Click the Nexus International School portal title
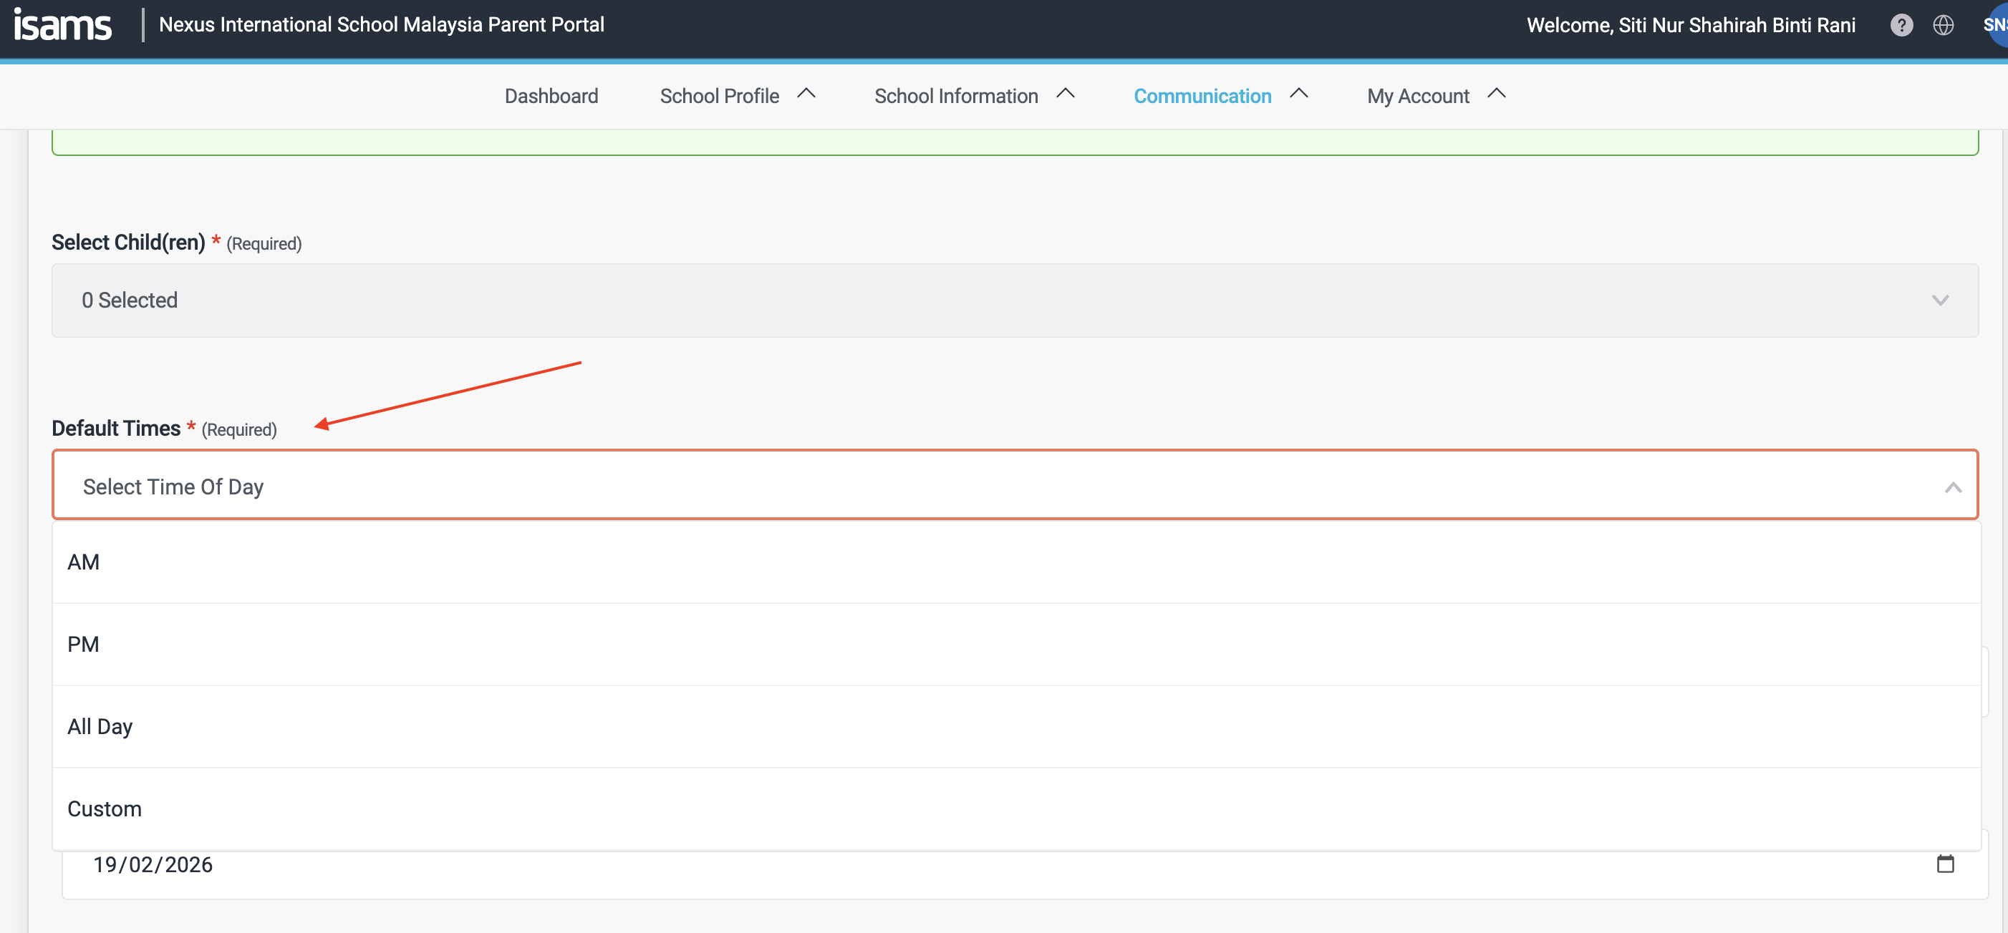This screenshot has width=2008, height=933. click(x=381, y=25)
